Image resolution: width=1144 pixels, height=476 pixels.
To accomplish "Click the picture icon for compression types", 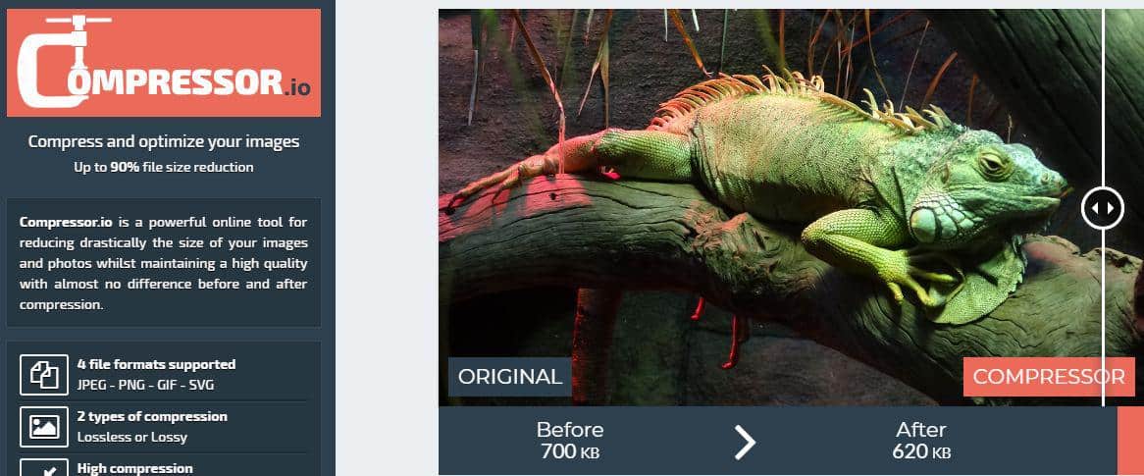I will 44,427.
